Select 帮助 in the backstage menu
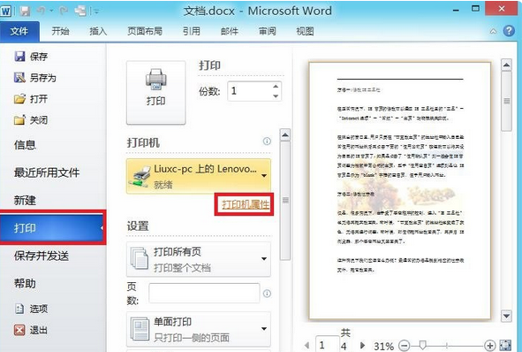Viewport: 522px width, 352px height. [25, 283]
